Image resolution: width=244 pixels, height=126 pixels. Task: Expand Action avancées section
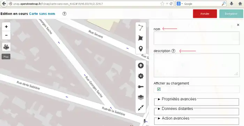176,118
